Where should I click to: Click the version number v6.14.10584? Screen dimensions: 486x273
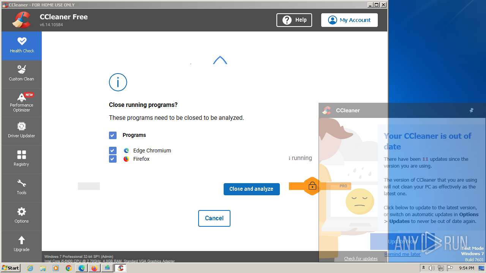tap(51, 25)
